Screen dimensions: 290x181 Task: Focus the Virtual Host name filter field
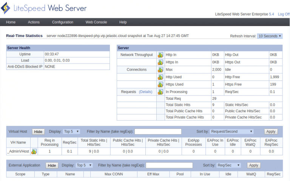point(158,131)
